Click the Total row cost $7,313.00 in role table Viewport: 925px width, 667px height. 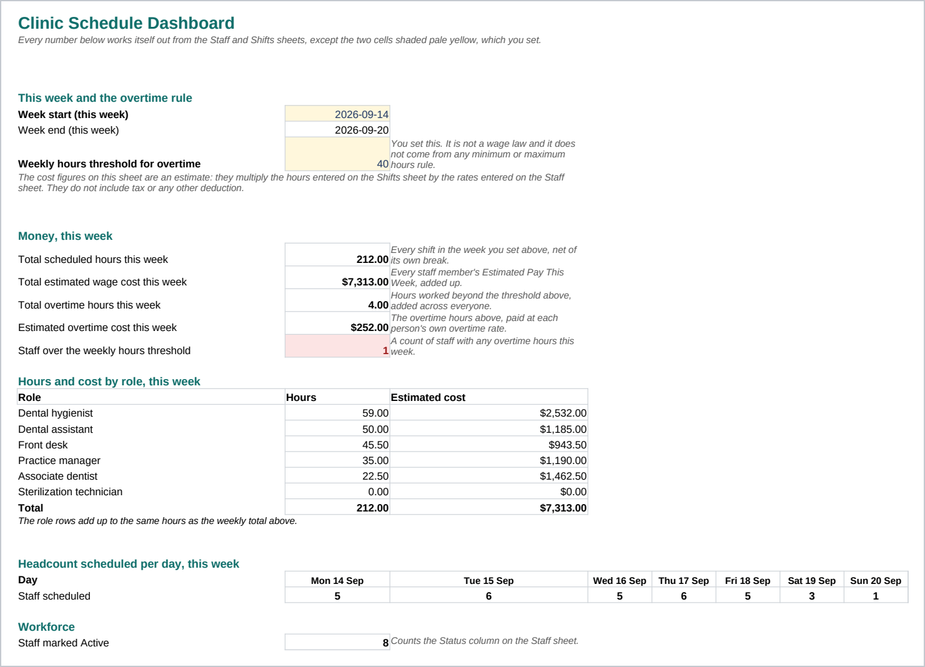[x=489, y=508]
